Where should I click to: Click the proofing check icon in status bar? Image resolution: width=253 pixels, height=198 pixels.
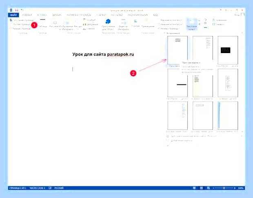click(x=50, y=188)
